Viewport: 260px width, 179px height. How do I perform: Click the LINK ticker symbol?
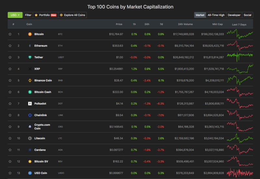click(x=60, y=115)
